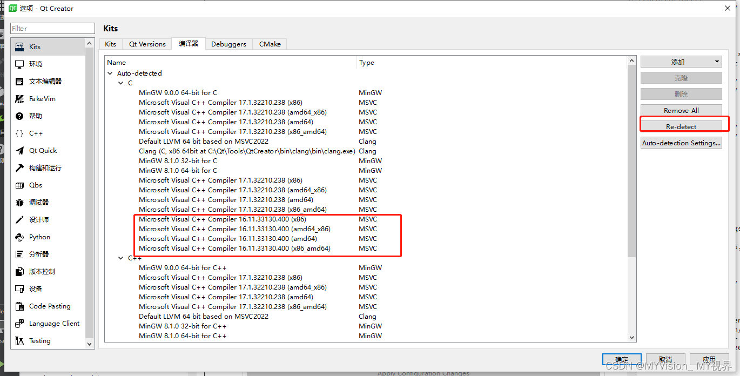Viewport: 740px width, 376px height.
Task: Select MinGW 9.0.0 64-bit for C
Action: [x=178, y=93]
